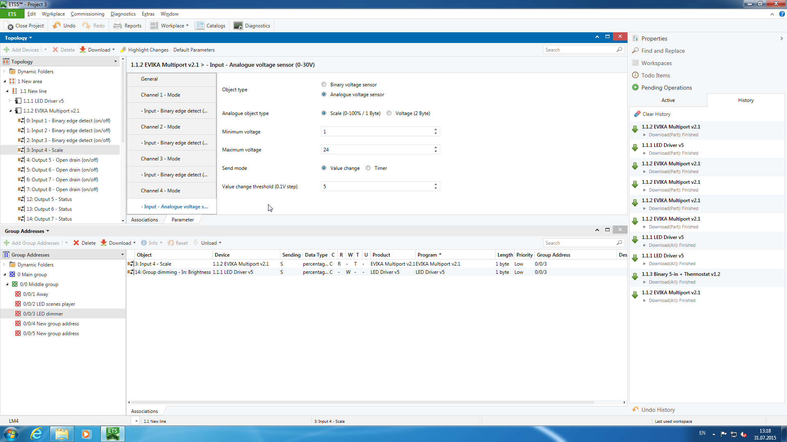Set send mode to Timer
This screenshot has height=442, width=787.
click(368, 168)
